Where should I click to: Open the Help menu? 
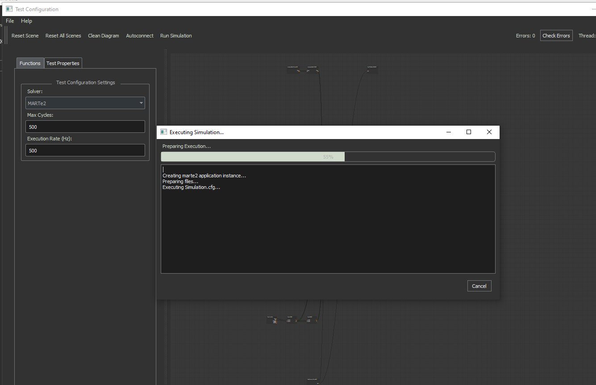tap(26, 21)
